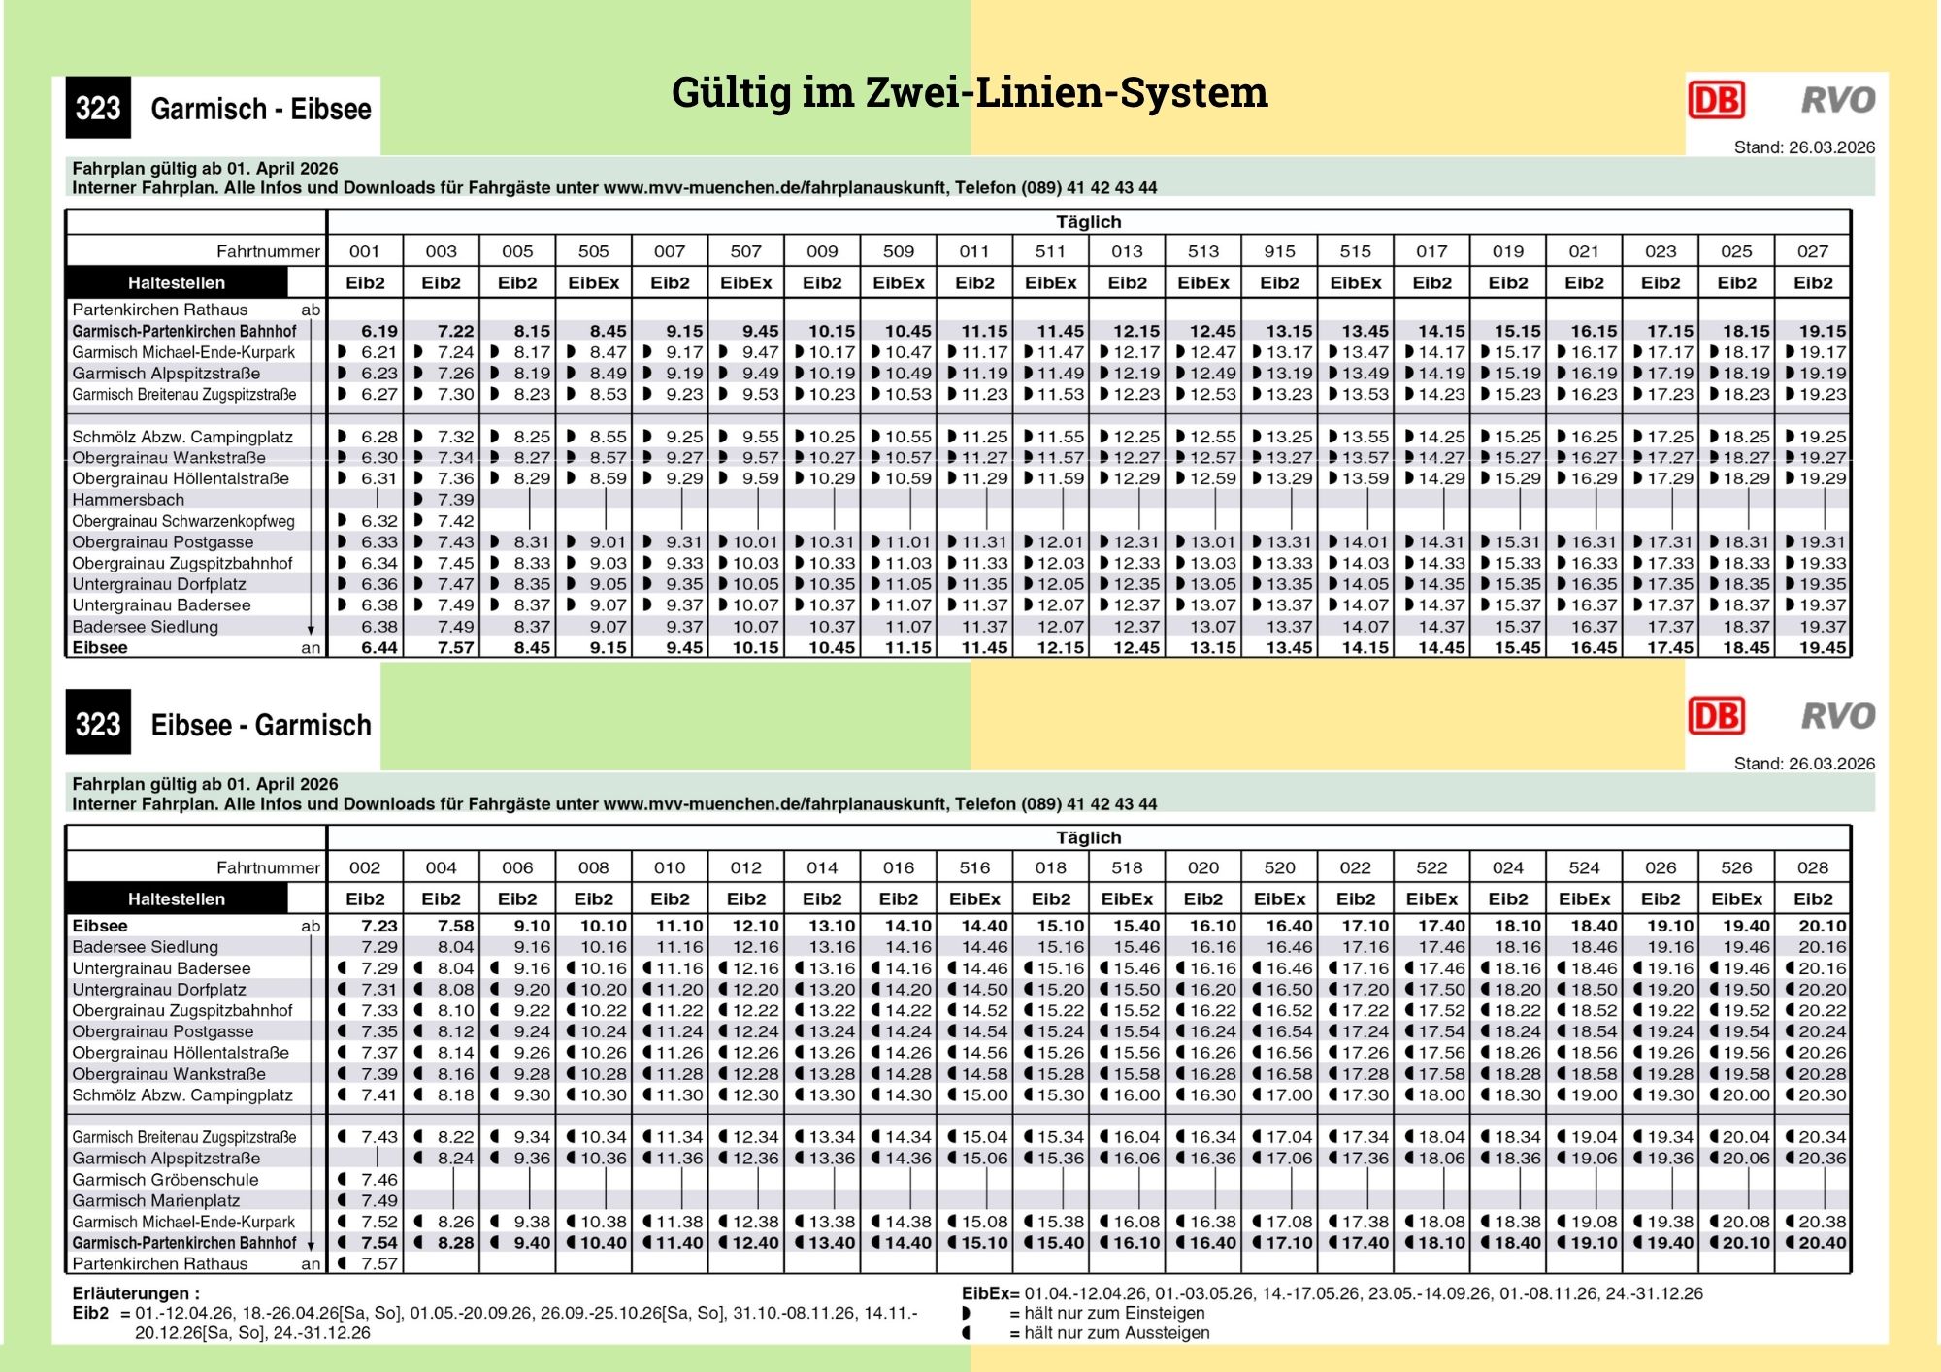The height and width of the screenshot is (1372, 1941).
Task: Click trip number 028 column header
Action: pos(1812,867)
